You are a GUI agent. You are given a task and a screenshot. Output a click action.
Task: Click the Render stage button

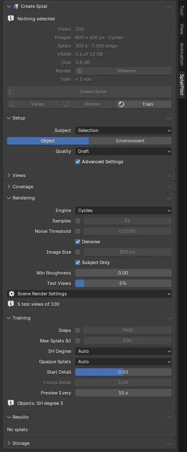click(89, 104)
